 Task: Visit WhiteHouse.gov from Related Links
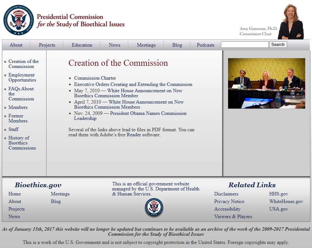click(286, 201)
